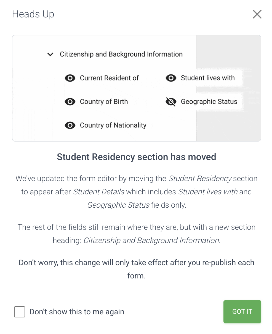272x334 pixels.
Task: Click the eye icon beside Current Resident of
Action: click(x=70, y=78)
